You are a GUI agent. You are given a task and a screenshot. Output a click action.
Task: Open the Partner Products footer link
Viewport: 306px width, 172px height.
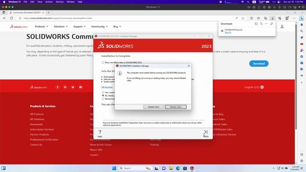click(39, 134)
